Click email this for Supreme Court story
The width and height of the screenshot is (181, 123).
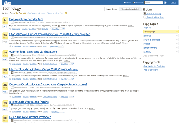(x=33, y=97)
